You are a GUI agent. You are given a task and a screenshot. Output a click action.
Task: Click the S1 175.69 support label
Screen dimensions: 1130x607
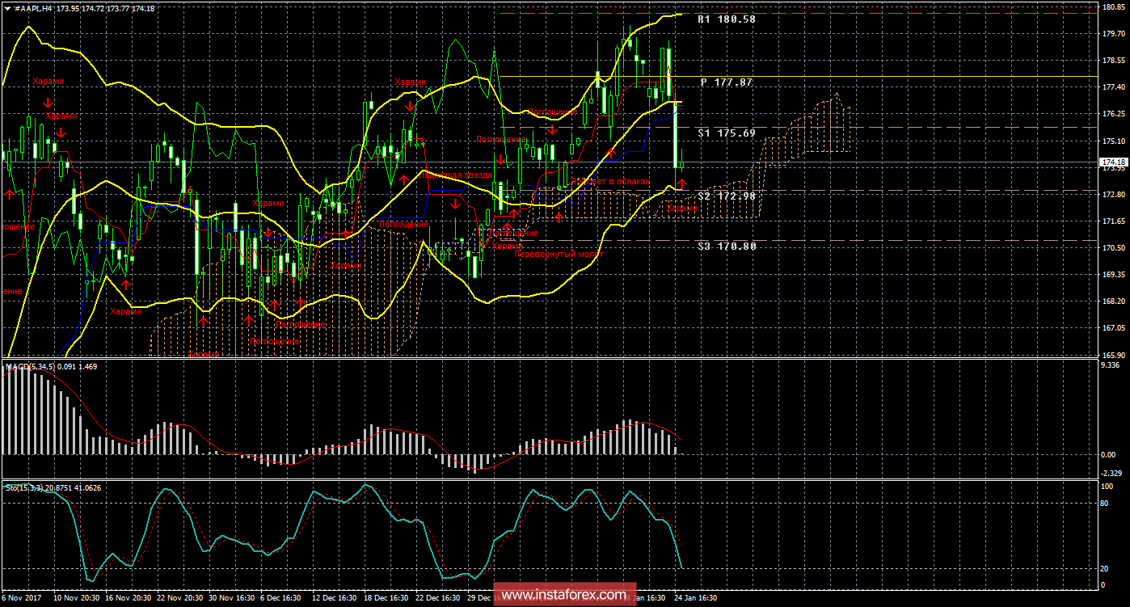(727, 133)
